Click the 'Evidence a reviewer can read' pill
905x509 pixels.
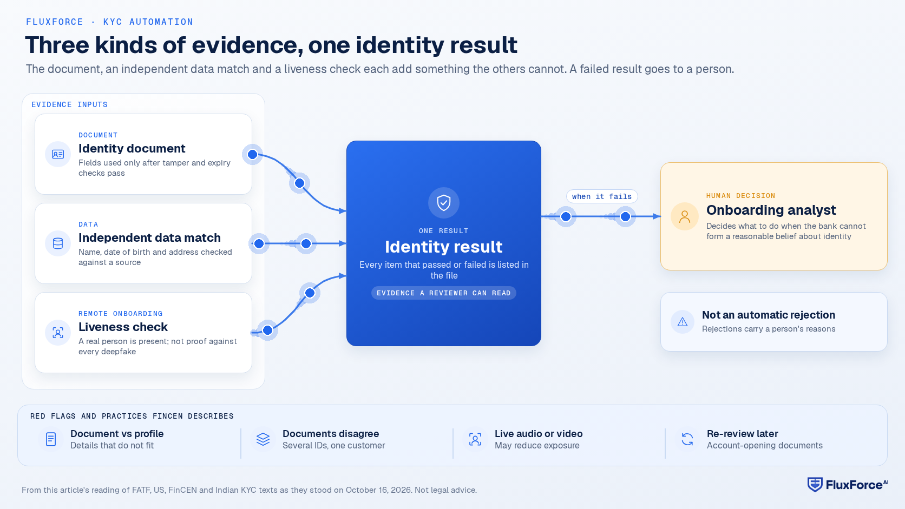pos(444,293)
